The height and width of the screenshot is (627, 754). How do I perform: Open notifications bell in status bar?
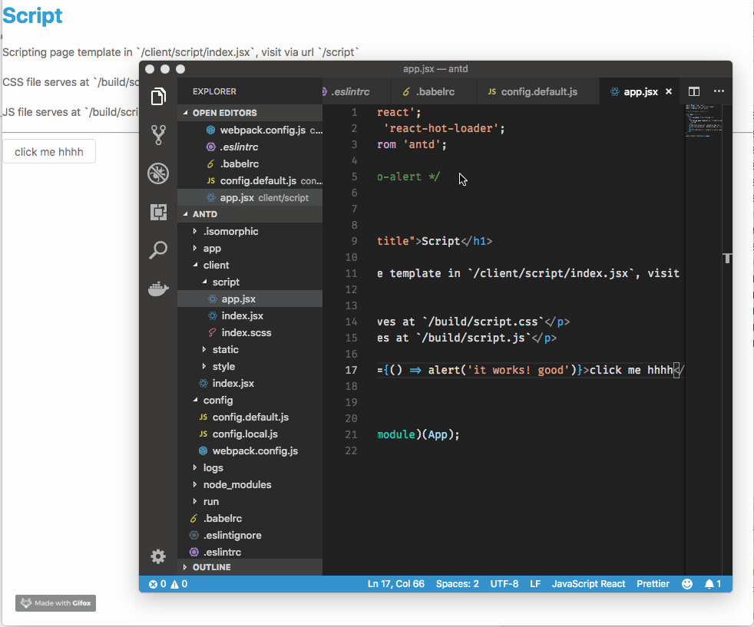[713, 584]
